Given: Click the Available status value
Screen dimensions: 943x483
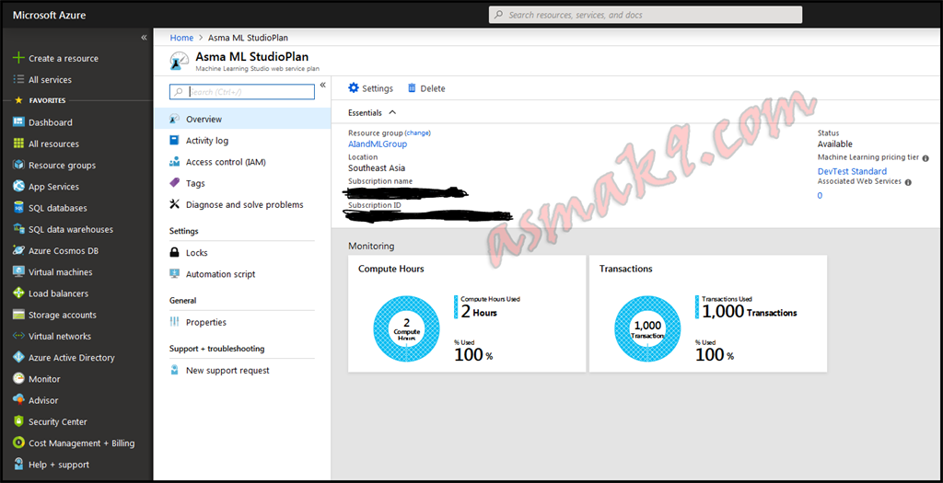Looking at the screenshot, I should click(x=834, y=144).
